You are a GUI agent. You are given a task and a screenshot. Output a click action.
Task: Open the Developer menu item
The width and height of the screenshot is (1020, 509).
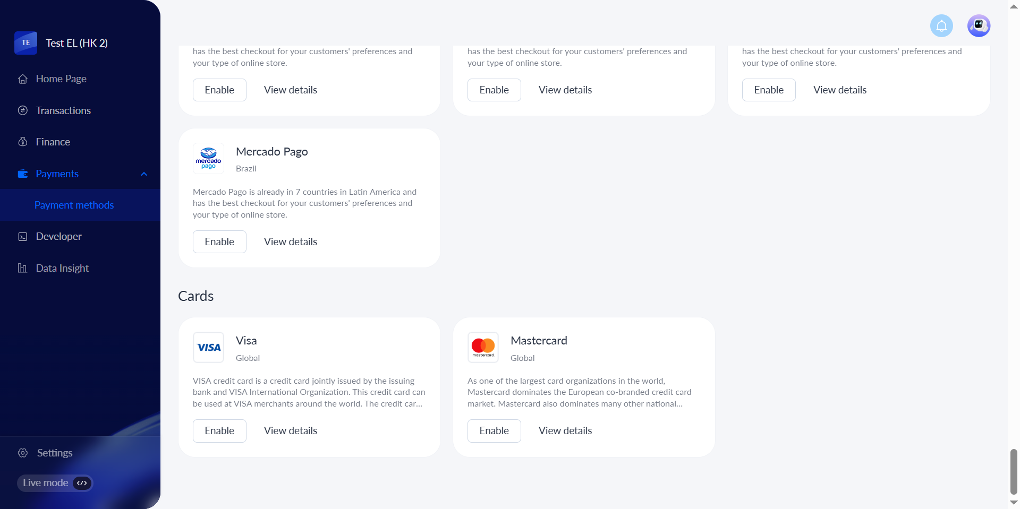pyautogui.click(x=58, y=236)
